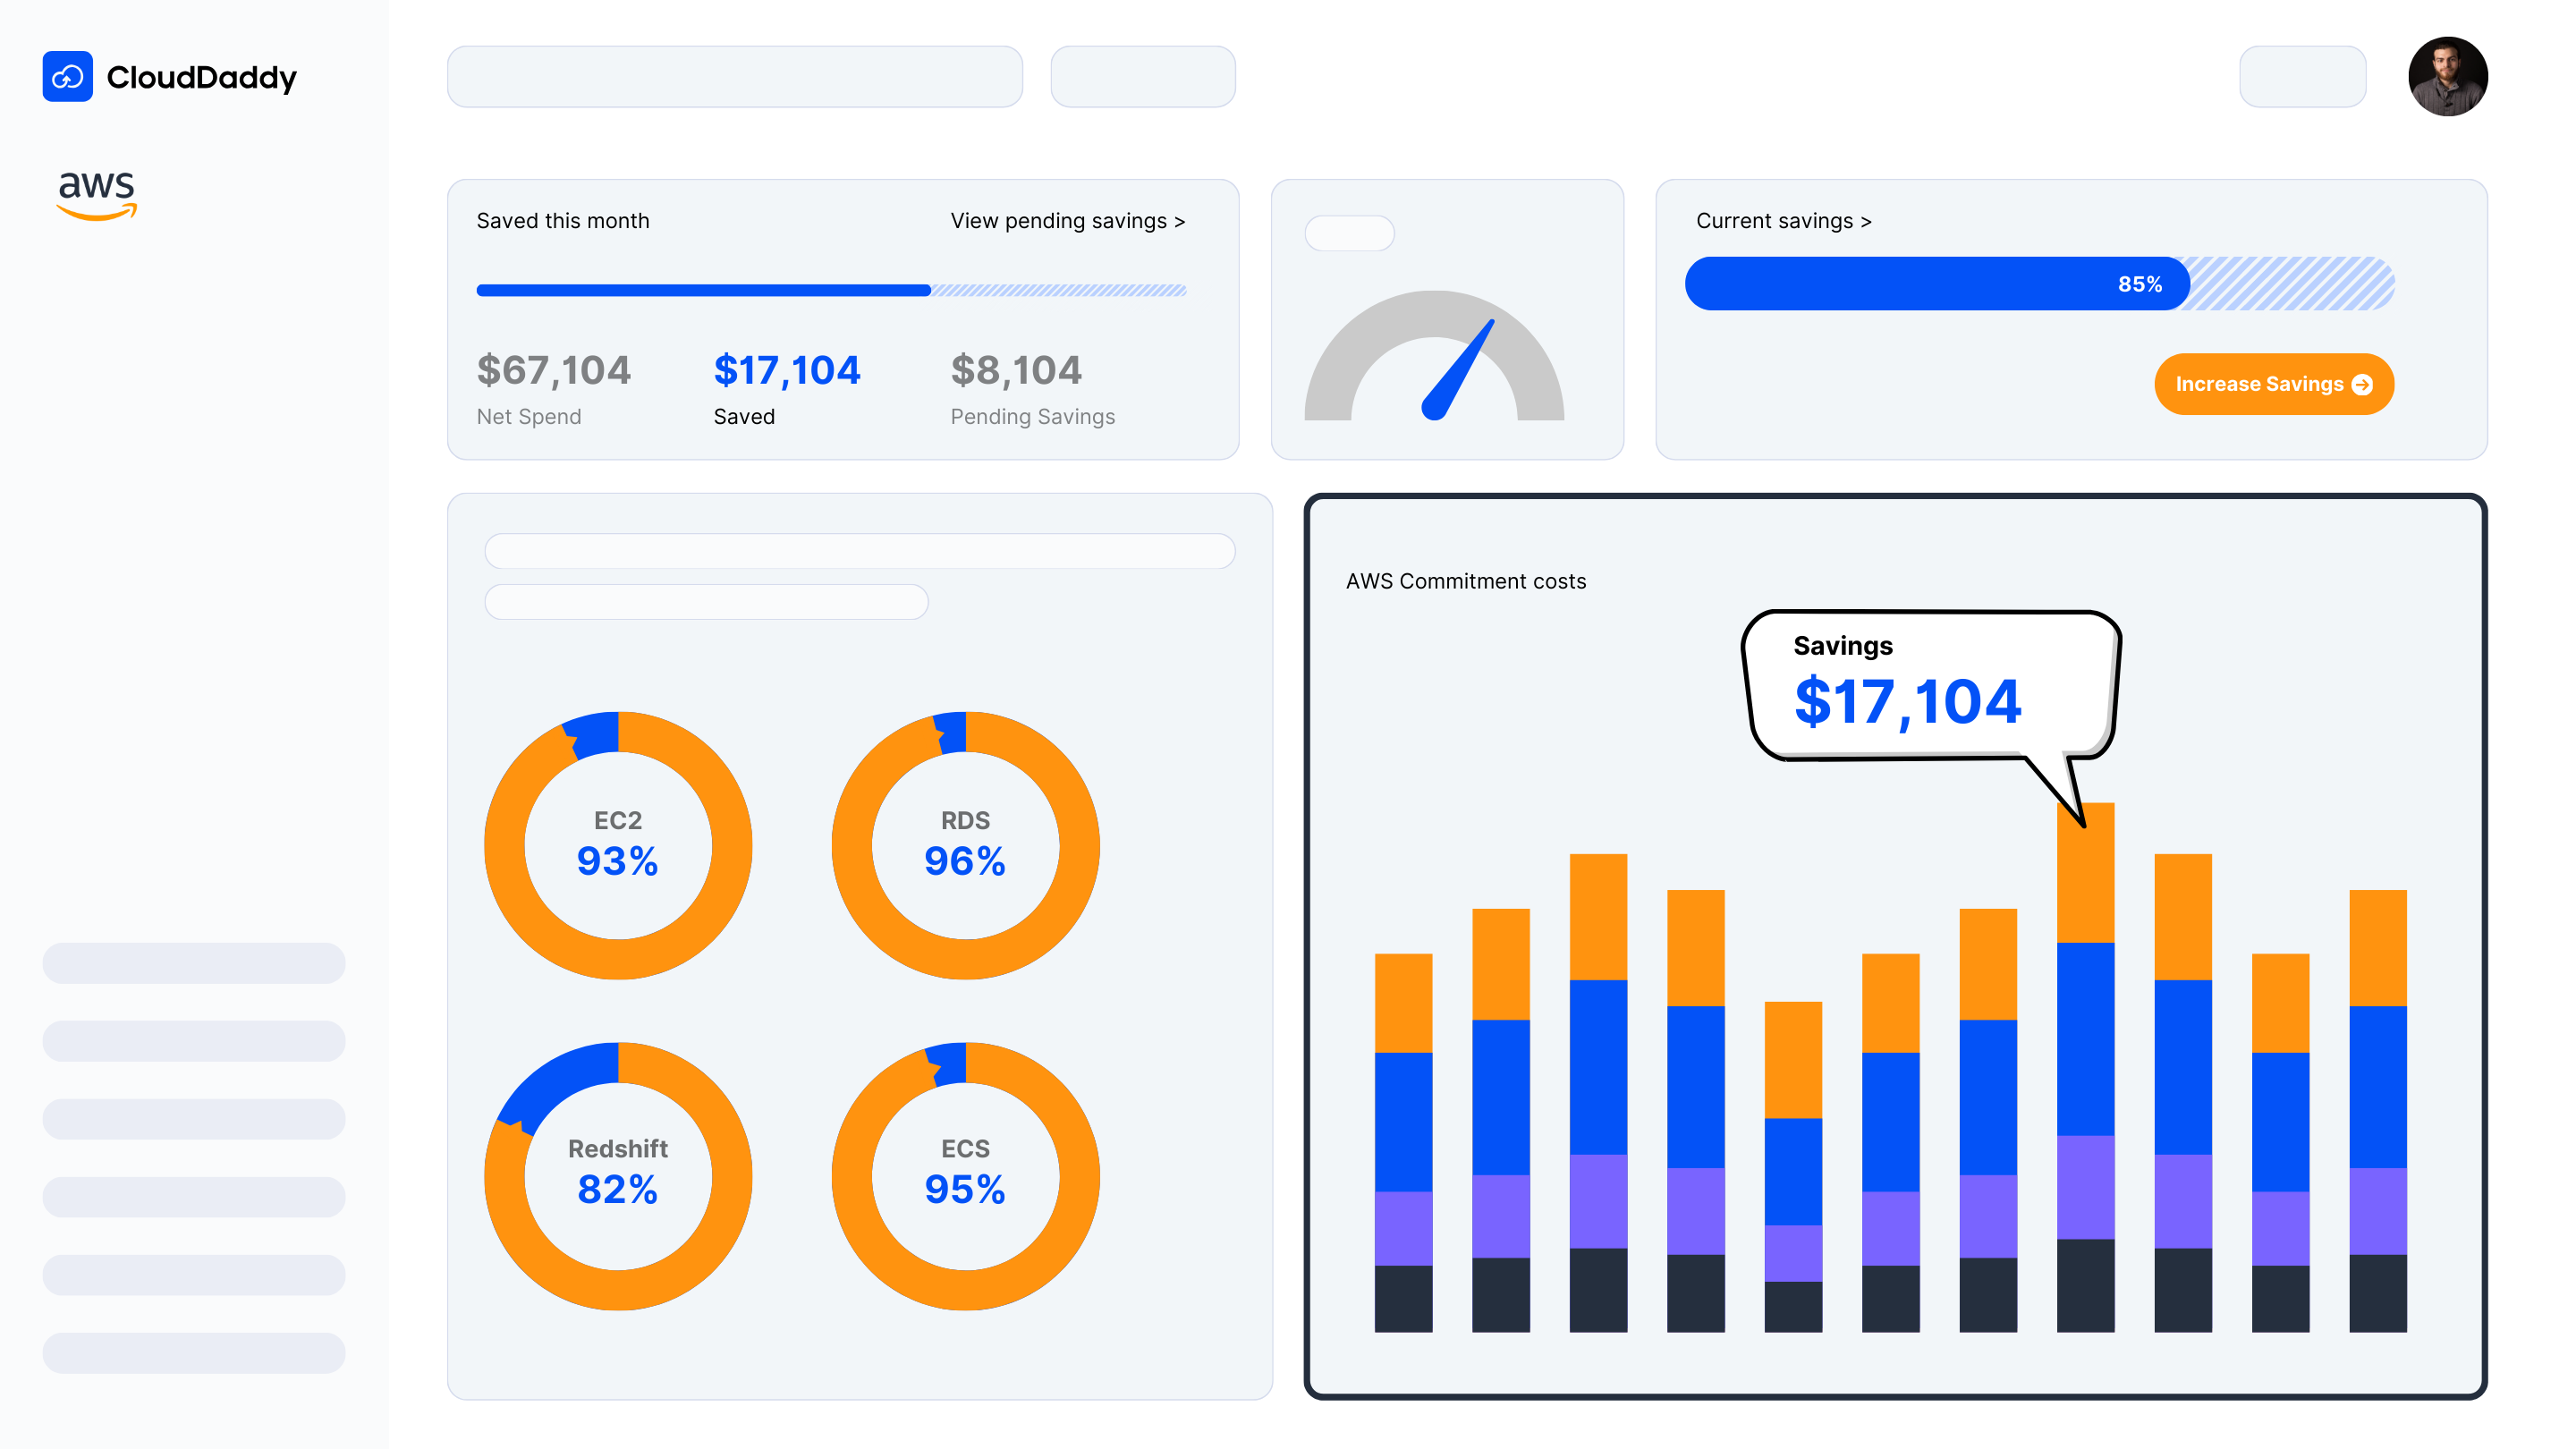
Task: Select the AWS logo in sidebar
Action: (96, 194)
